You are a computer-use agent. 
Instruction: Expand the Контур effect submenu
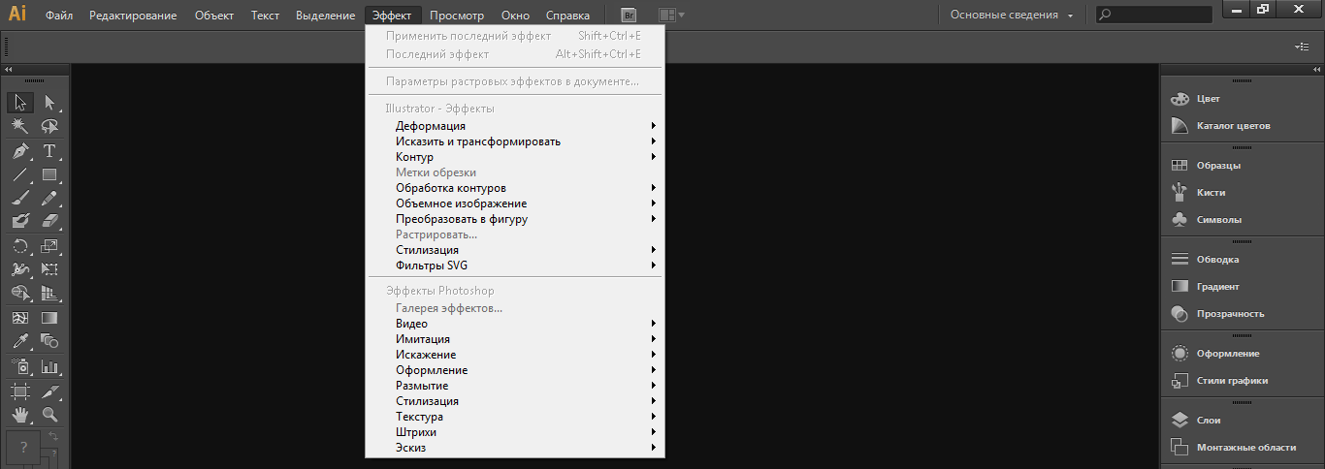[515, 157]
